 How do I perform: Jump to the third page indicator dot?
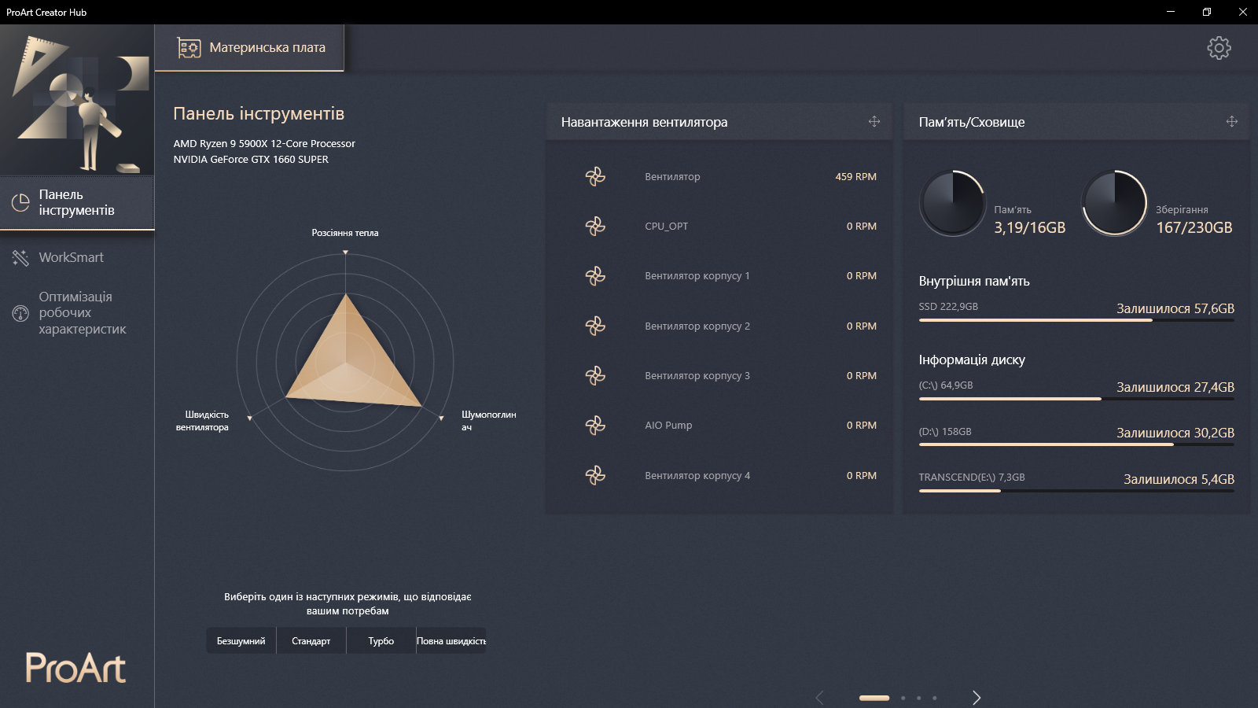click(919, 698)
